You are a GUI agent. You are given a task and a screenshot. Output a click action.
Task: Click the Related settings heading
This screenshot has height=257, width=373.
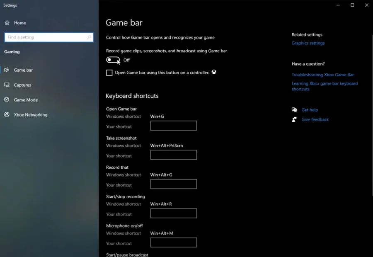pos(307,35)
